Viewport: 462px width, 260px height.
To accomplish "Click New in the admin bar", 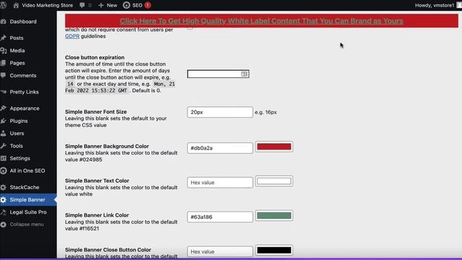I will pyautogui.click(x=112, y=5).
